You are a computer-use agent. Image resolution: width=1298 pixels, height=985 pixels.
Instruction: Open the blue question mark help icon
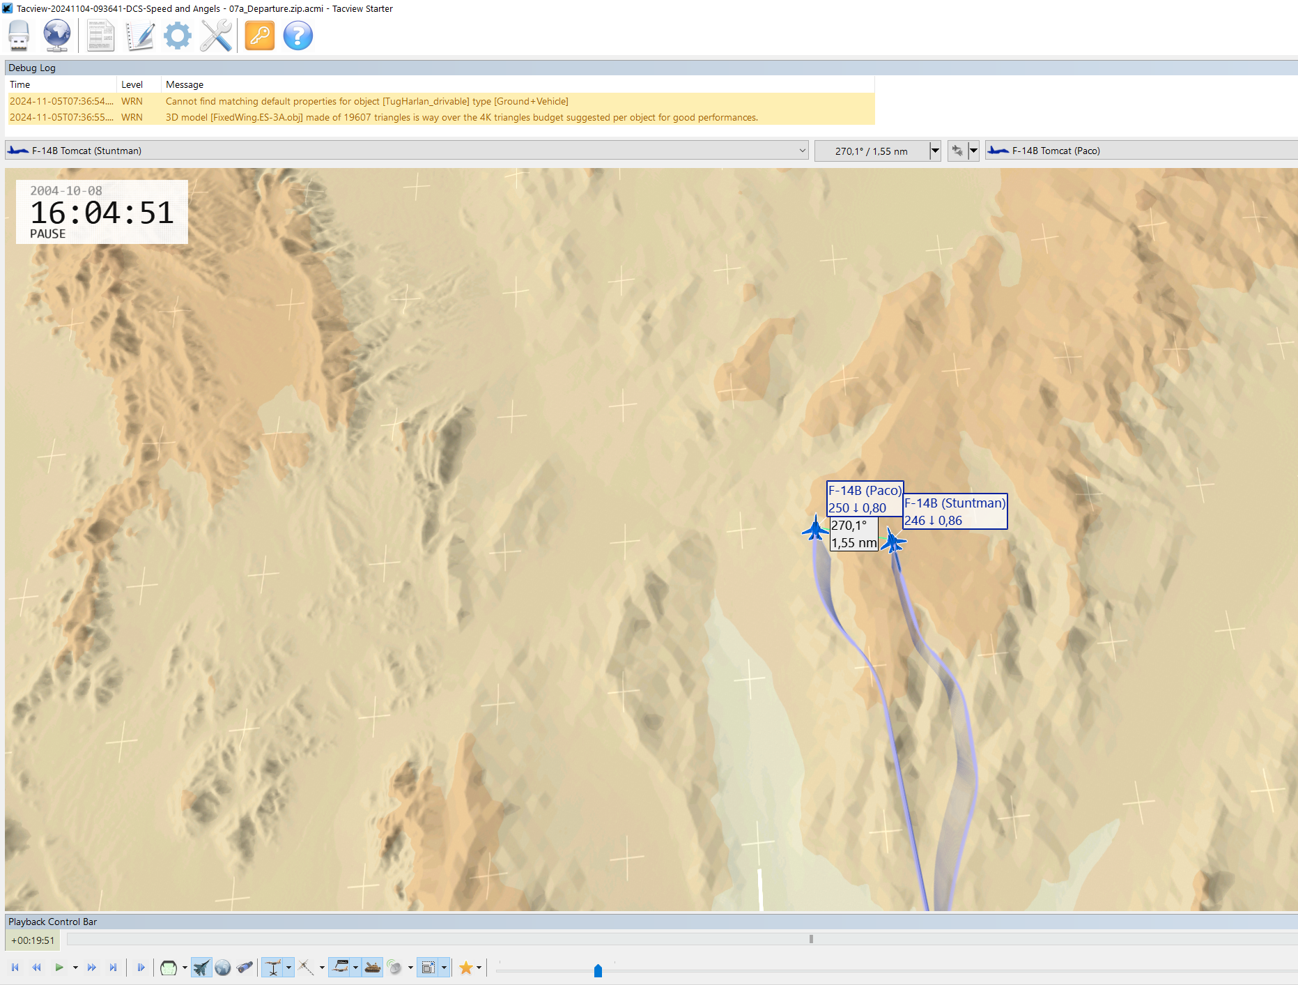298,36
